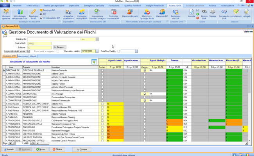Open Tipologia Rischi table
254x156 pixels.
click(x=33, y=14)
